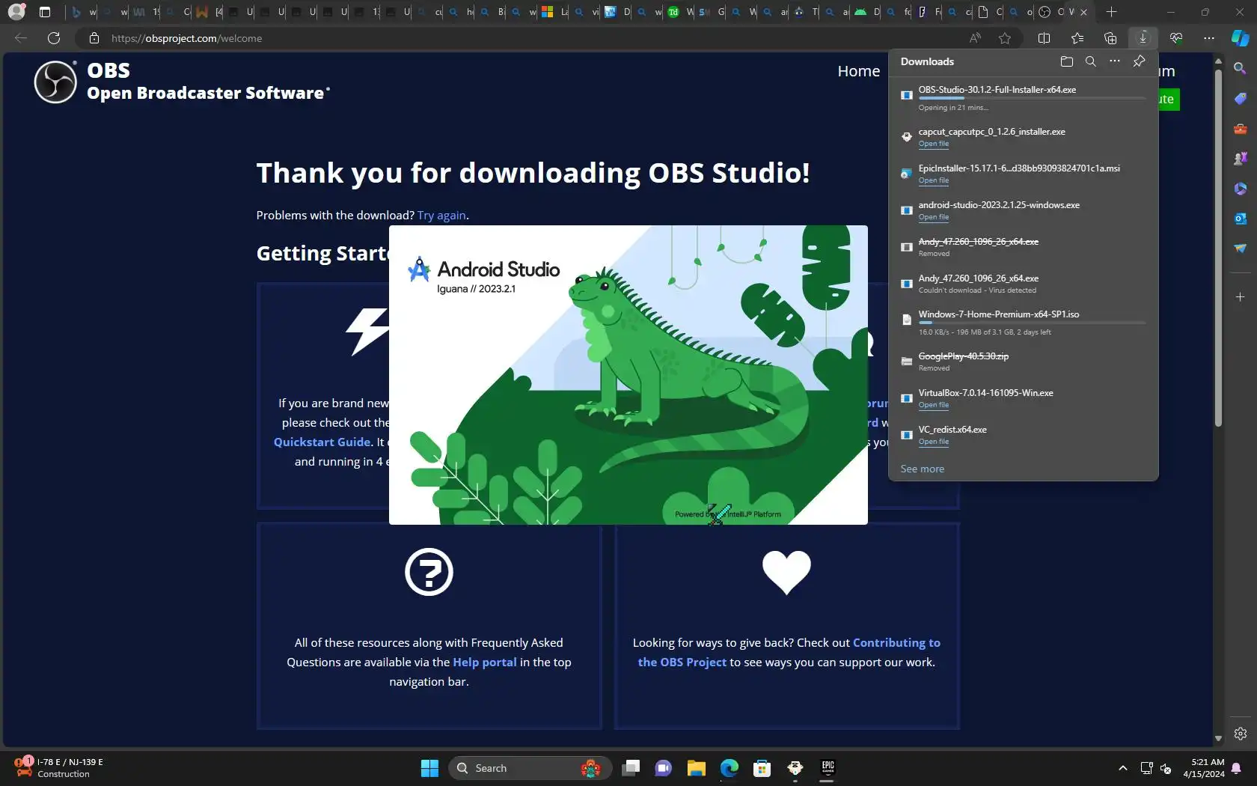Click the taskbar clock showing 5:21 AM
Screen dimensions: 1257x786
1204,768
